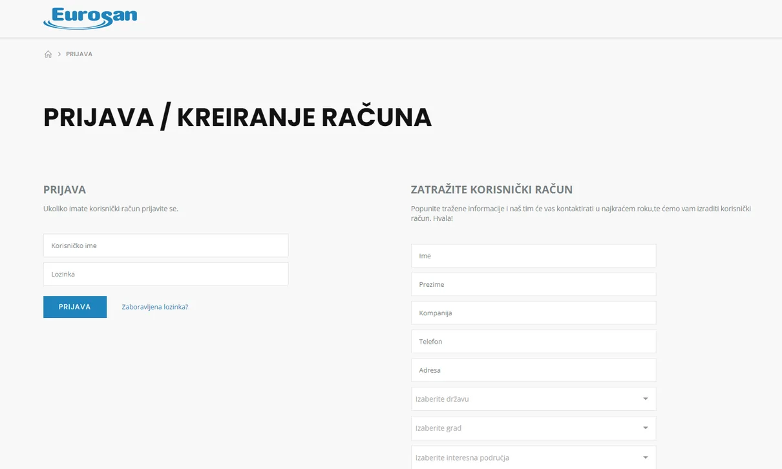This screenshot has height=469, width=782.
Task: Open the Zaboravljena lozinka? link
Action: (155, 307)
